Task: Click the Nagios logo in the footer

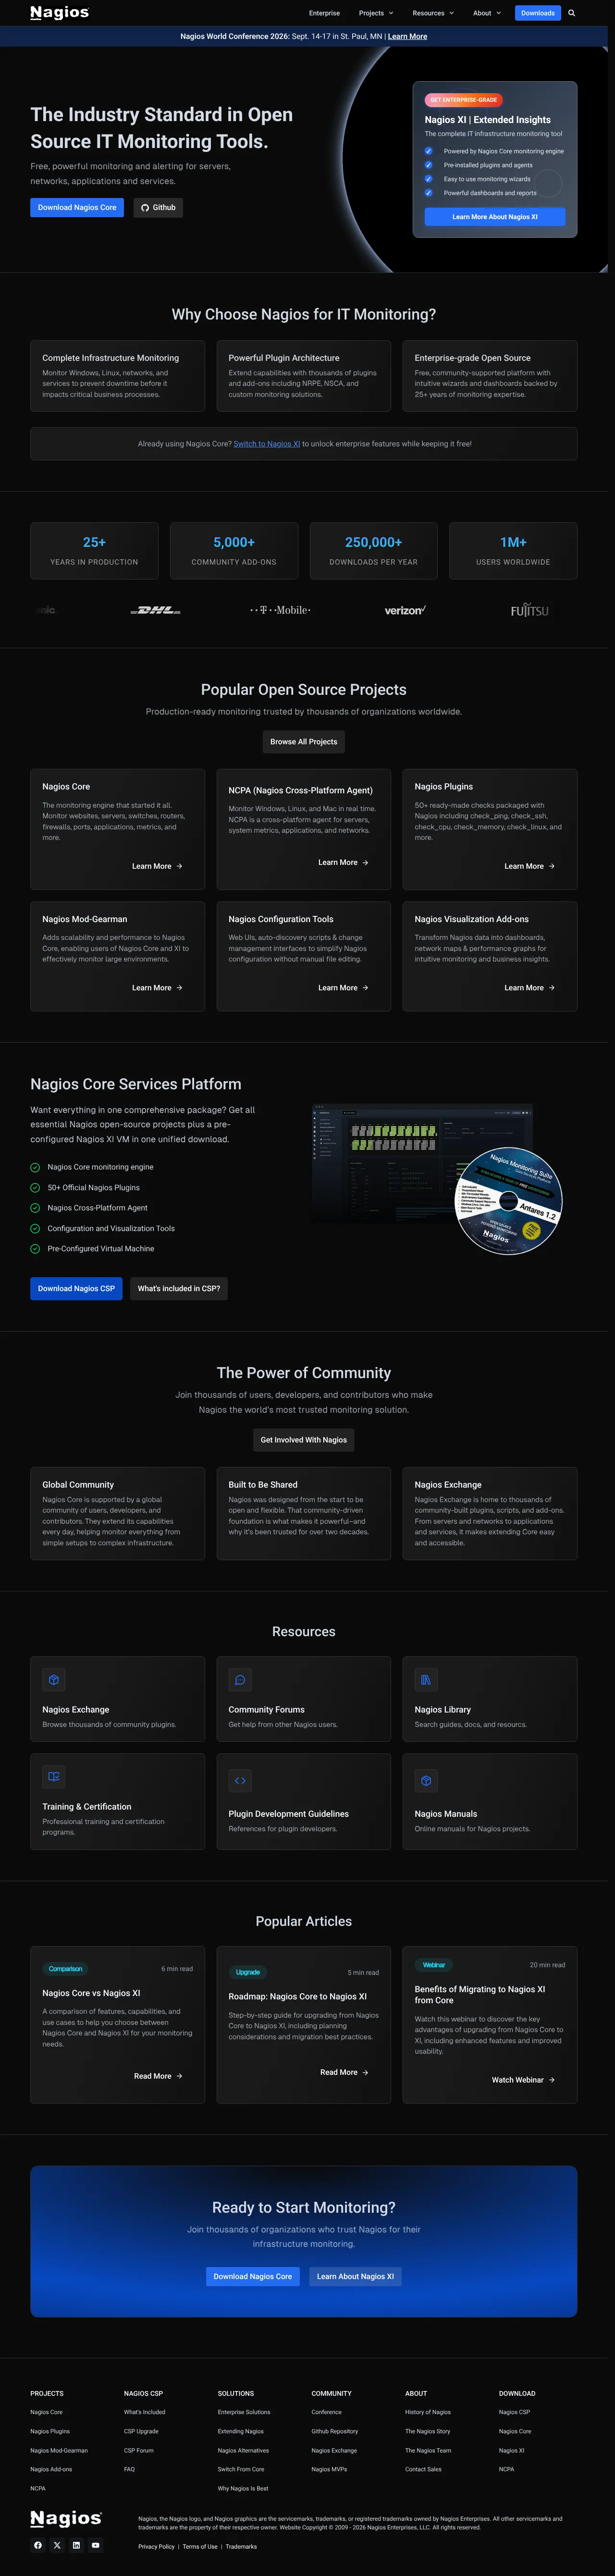Action: tap(66, 2518)
